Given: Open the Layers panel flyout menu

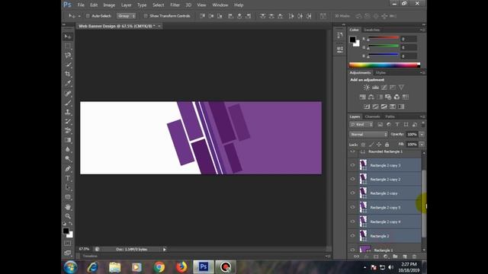Looking at the screenshot, I should pyautogui.click(x=422, y=116).
